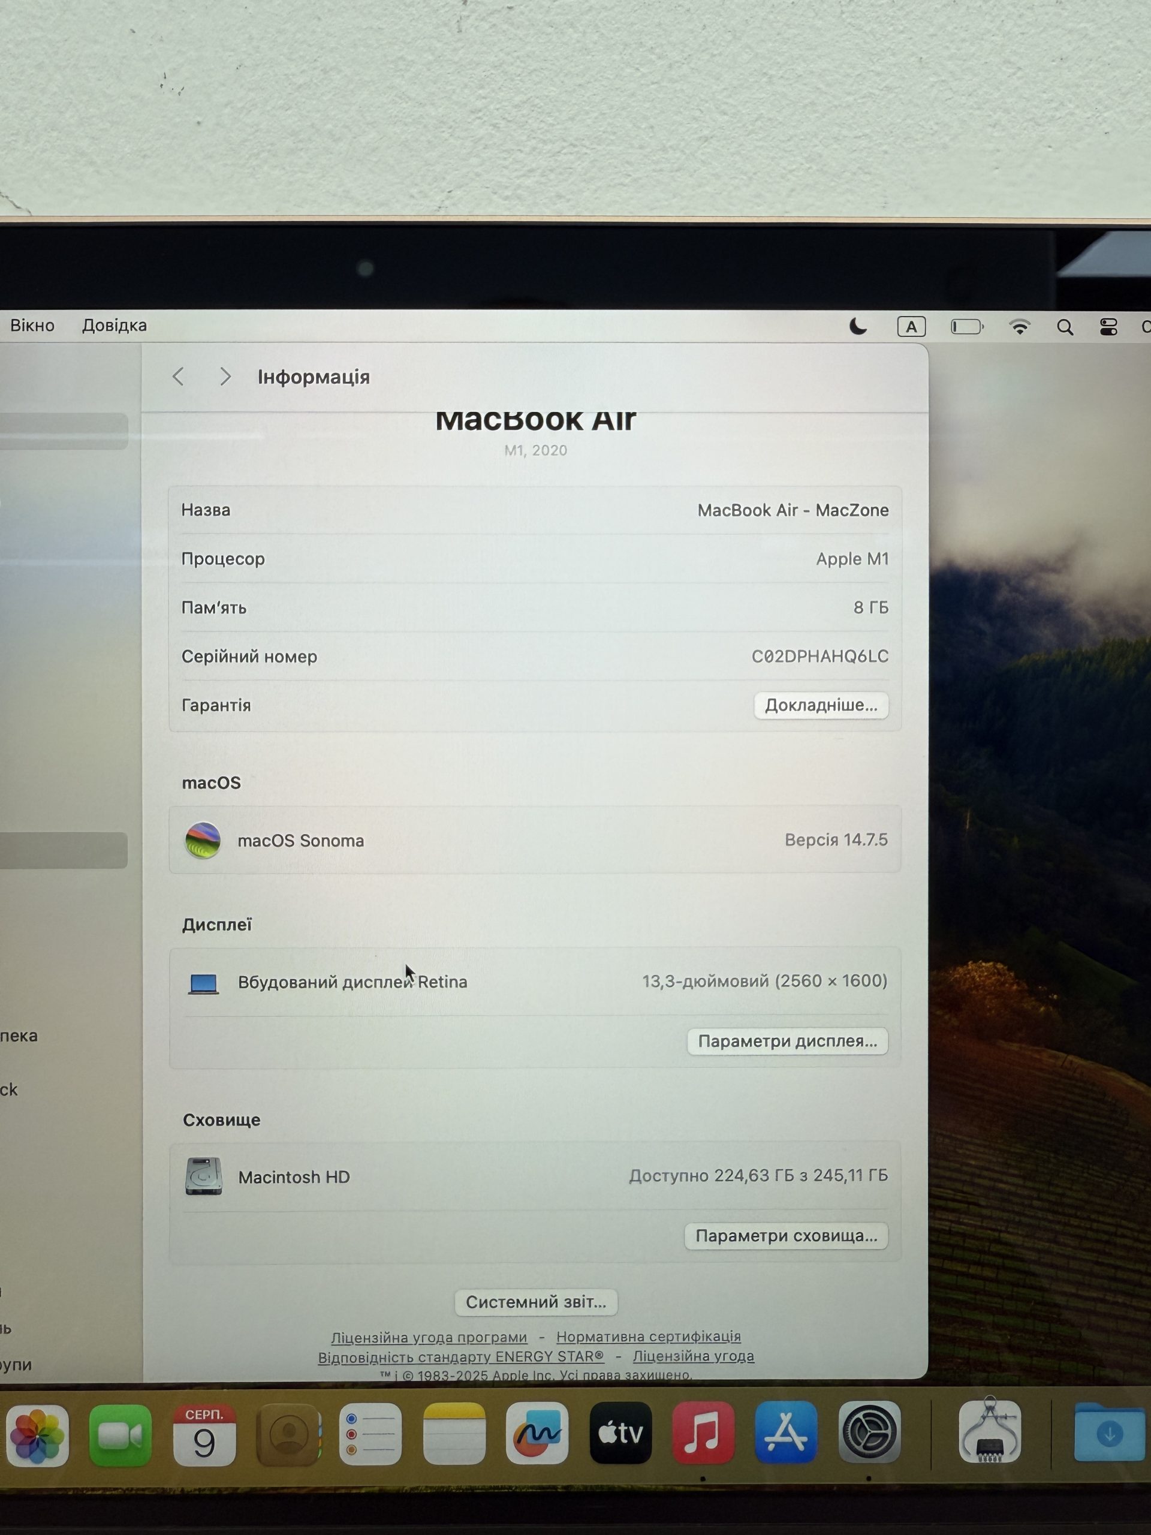Screen dimensions: 1151x1535
Task: Open the Downloads folder in the Dock
Action: click(x=1110, y=1432)
